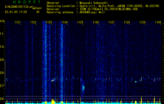The width and height of the screenshot is (164, 104).
Task: Click the bright echo just after 1123
Action: [x=53, y=80]
